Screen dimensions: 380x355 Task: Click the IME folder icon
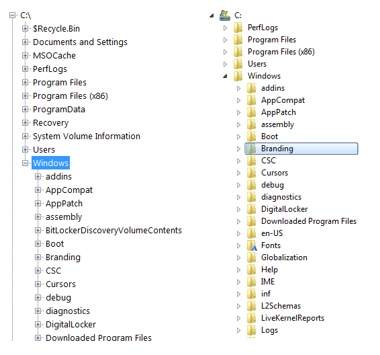click(252, 282)
